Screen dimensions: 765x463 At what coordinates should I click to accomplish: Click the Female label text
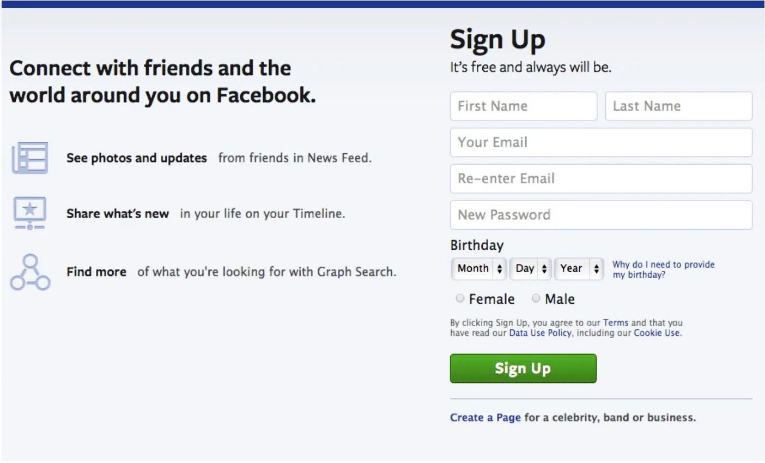click(x=491, y=299)
